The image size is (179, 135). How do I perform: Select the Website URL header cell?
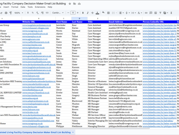pyautogui.click(x=39, y=22)
